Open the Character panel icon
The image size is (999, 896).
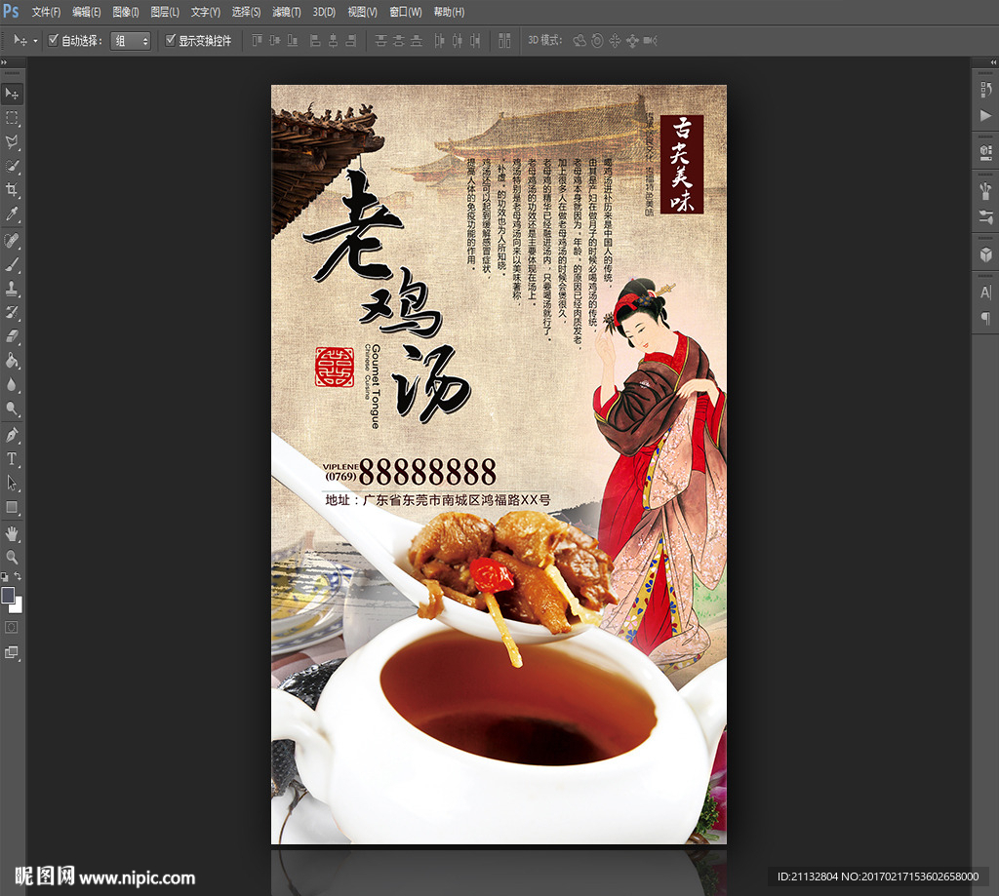985,292
